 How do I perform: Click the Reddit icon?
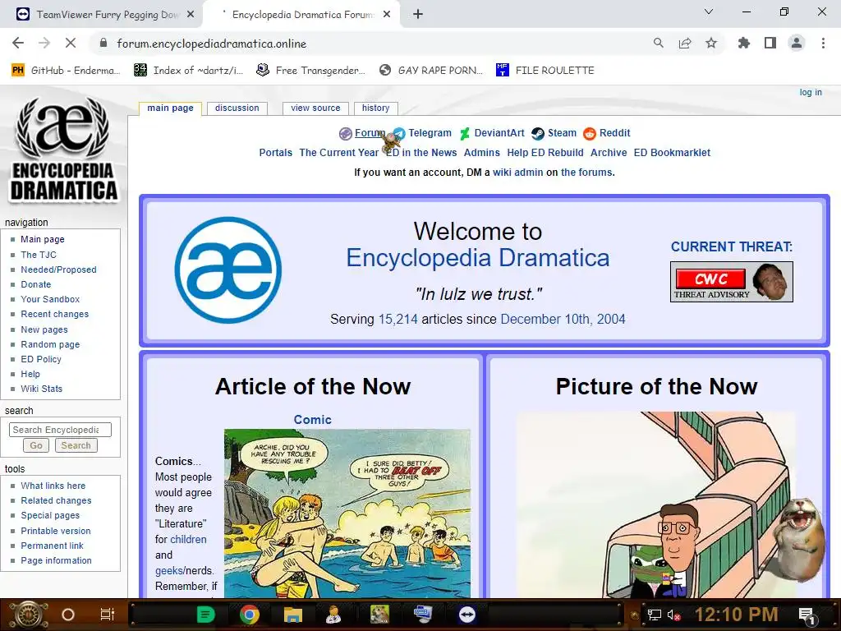tap(590, 134)
